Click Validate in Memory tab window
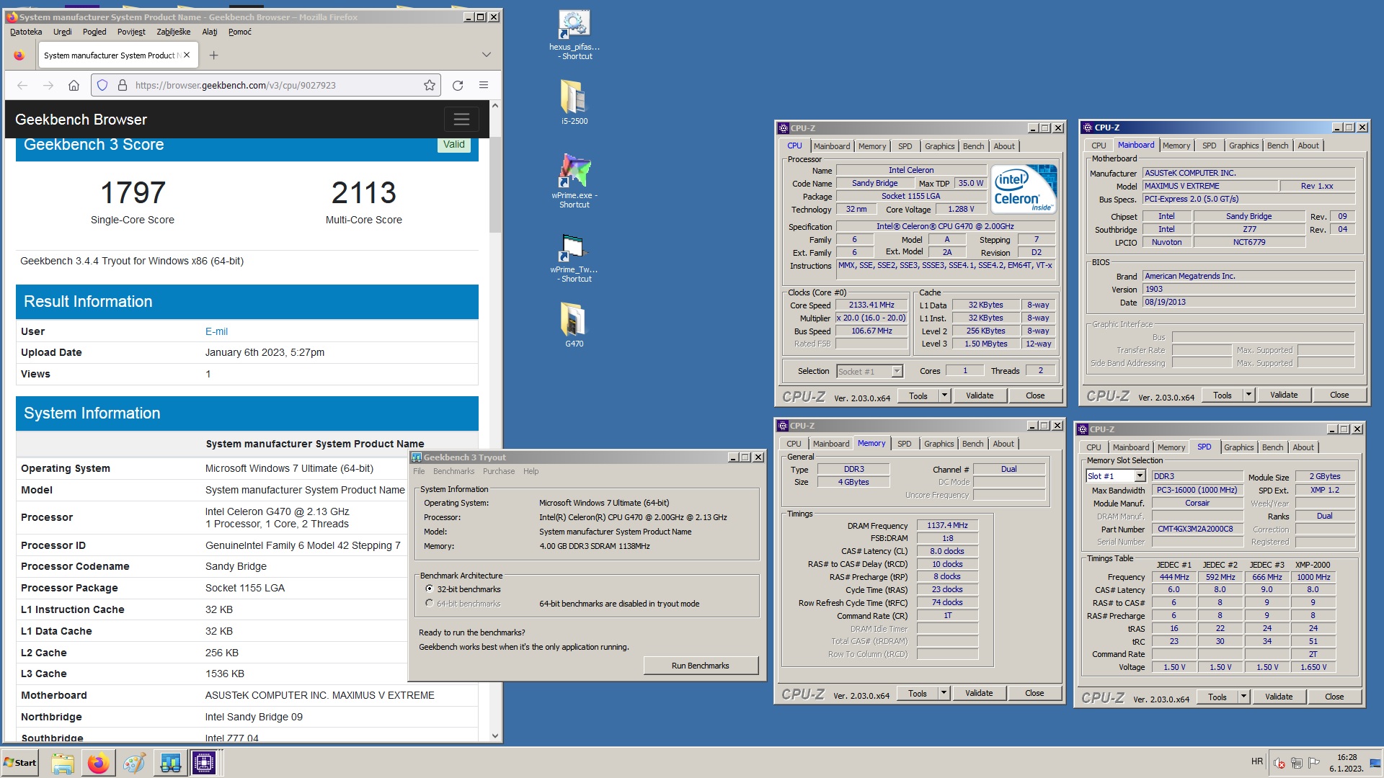This screenshot has width=1384, height=778. (978, 693)
